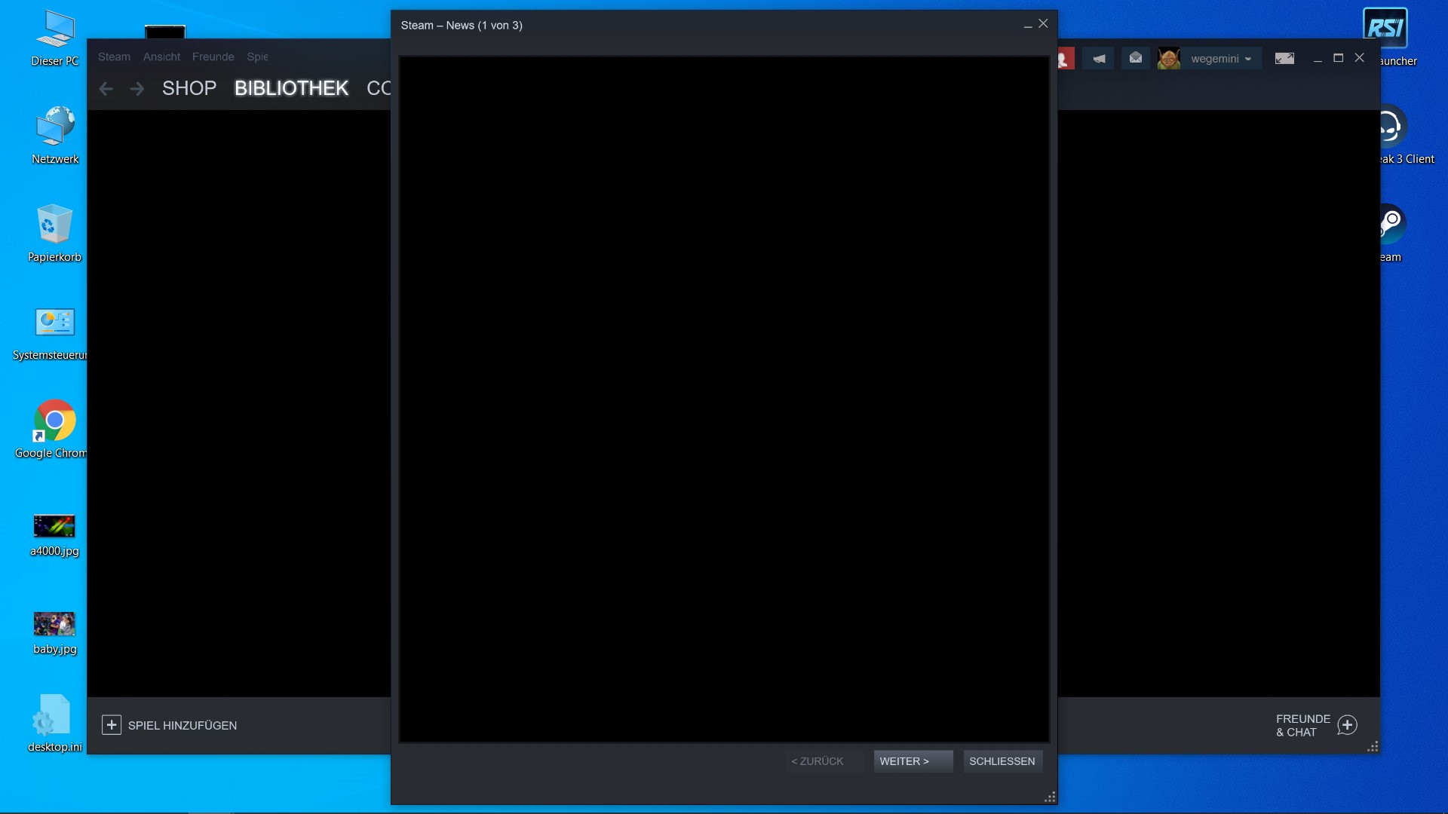Viewport: 1448px width, 814px height.
Task: Go to the BIBLIOTHEK tab
Action: click(291, 88)
